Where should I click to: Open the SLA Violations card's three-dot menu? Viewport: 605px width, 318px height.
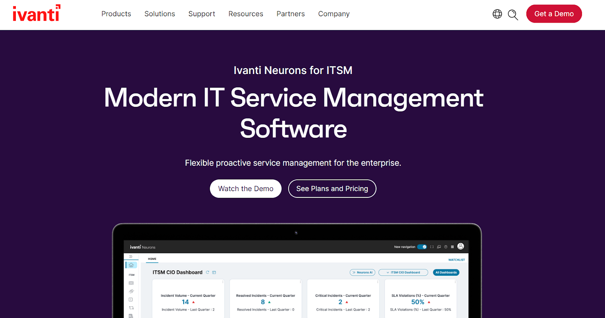click(455, 282)
